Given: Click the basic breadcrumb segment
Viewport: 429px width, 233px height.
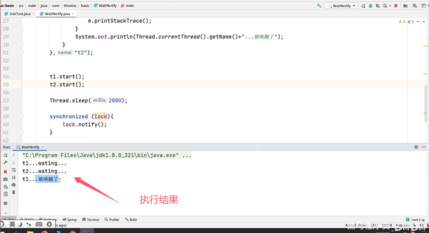Looking at the screenshot, I should coord(85,6).
